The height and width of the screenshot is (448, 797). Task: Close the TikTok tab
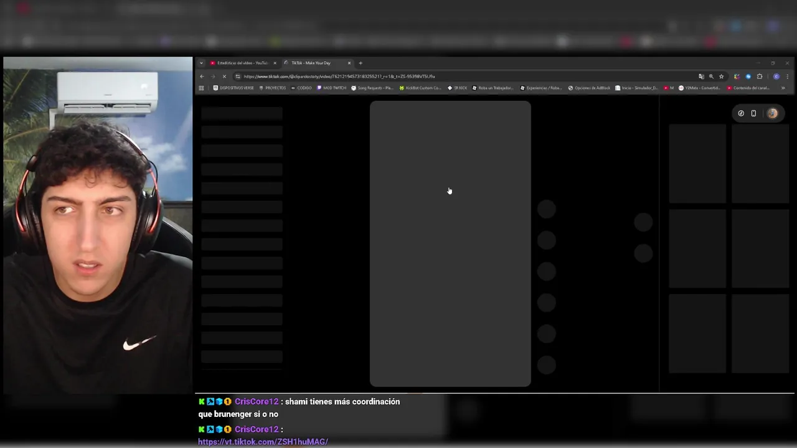[x=349, y=63]
